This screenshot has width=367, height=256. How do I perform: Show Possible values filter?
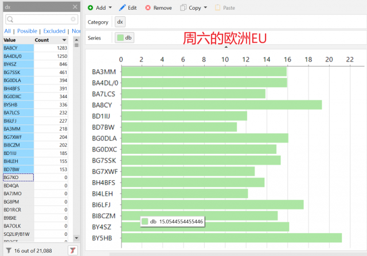pos(27,31)
